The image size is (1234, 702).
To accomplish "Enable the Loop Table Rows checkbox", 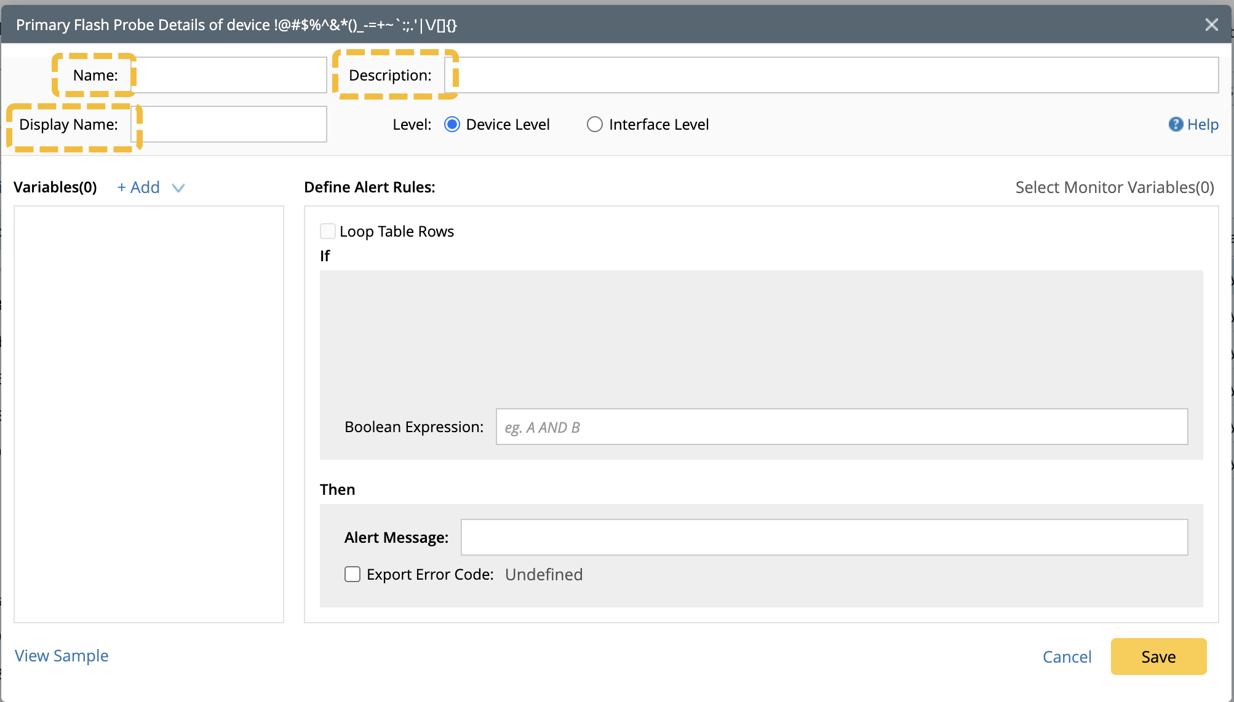I will click(328, 231).
